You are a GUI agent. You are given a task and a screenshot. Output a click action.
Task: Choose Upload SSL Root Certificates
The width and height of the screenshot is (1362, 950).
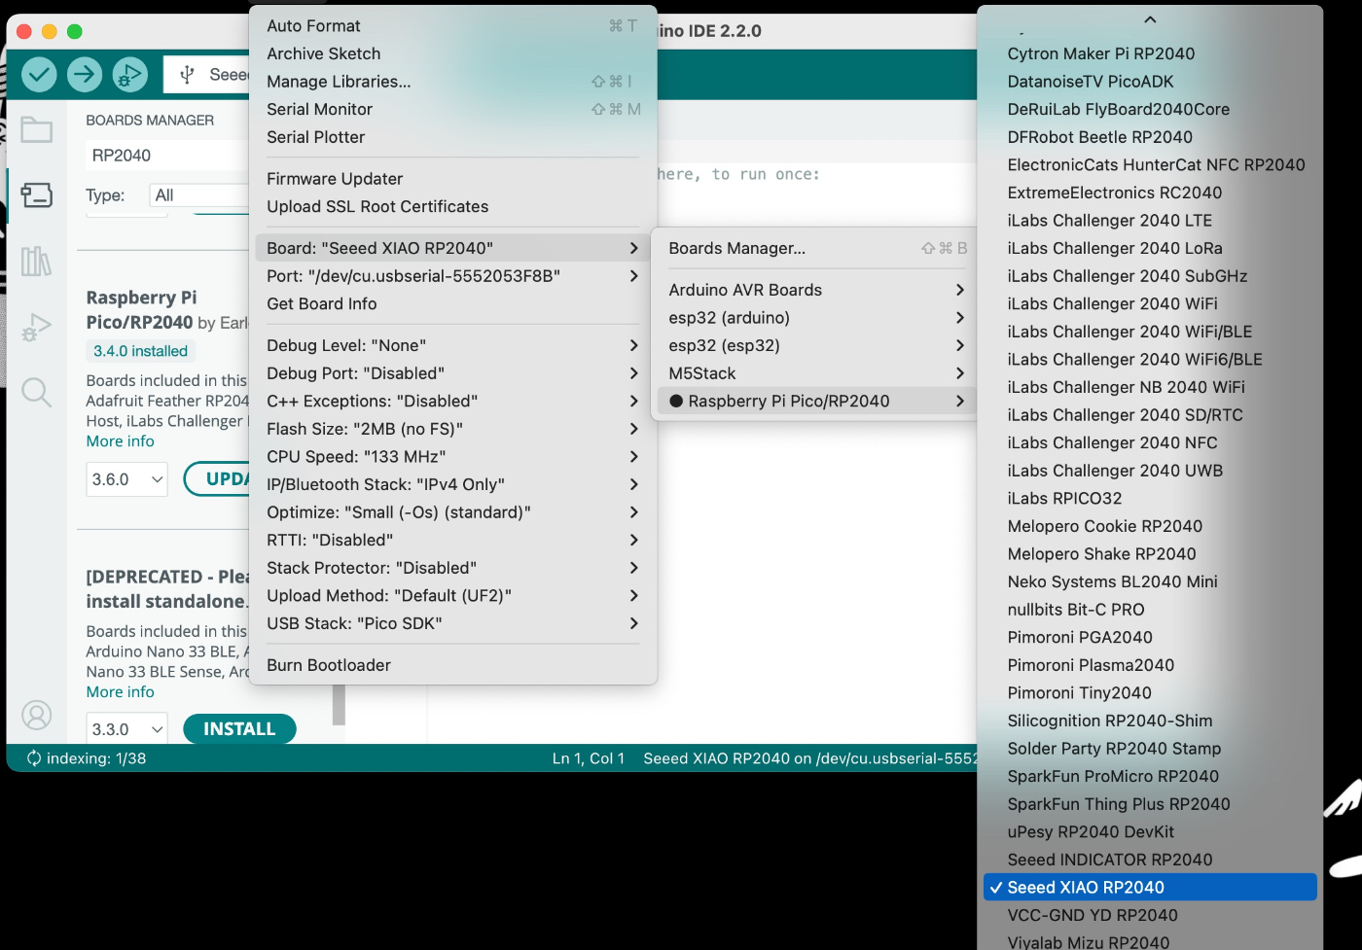click(452, 206)
